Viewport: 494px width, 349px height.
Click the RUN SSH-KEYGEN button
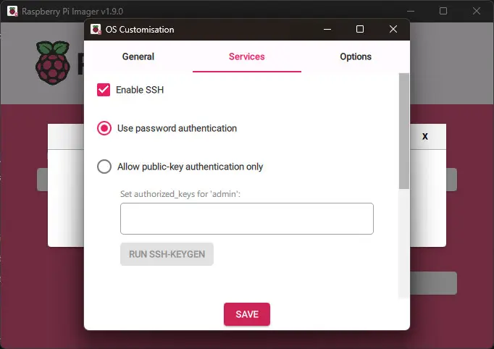(x=167, y=254)
